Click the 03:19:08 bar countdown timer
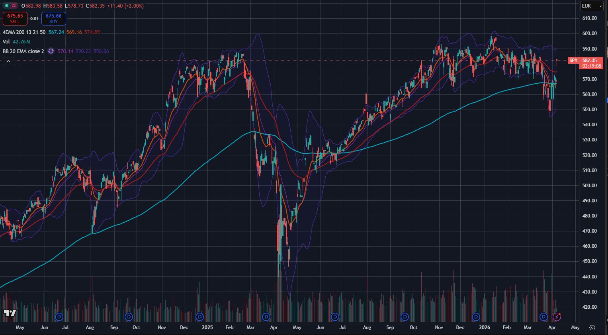Screen dimensions: 608x335 pyautogui.click(x=591, y=66)
